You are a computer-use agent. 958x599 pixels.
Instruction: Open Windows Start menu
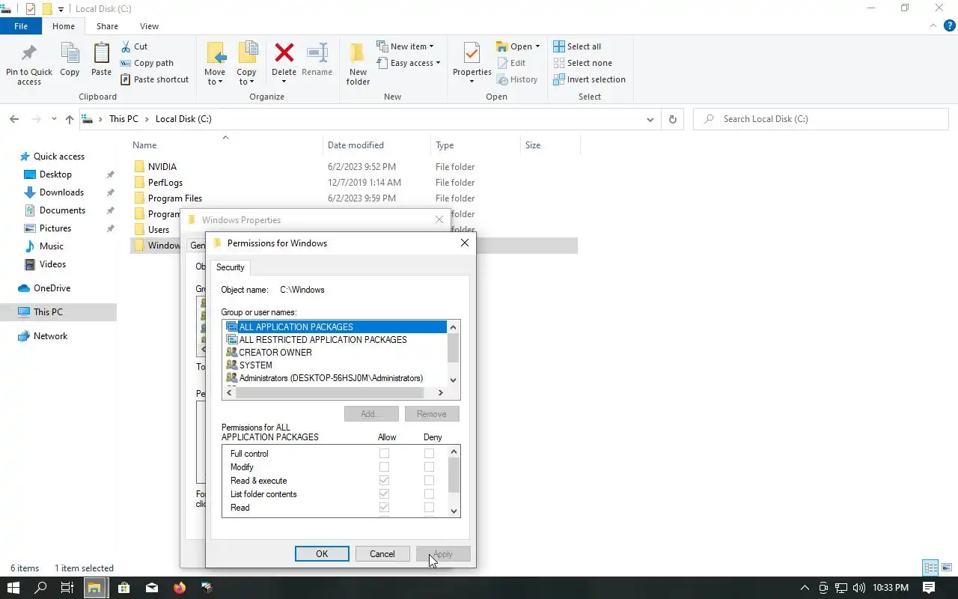[x=13, y=588]
